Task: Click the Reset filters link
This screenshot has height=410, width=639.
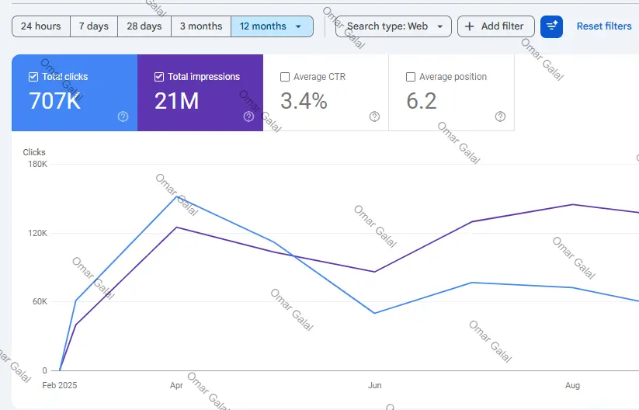Action: (x=604, y=26)
